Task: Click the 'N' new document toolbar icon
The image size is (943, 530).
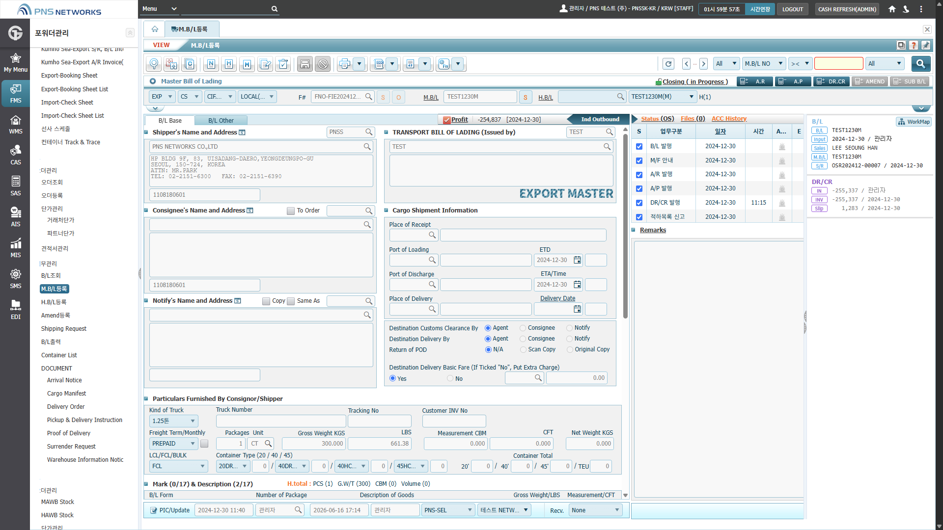Action: click(x=211, y=64)
